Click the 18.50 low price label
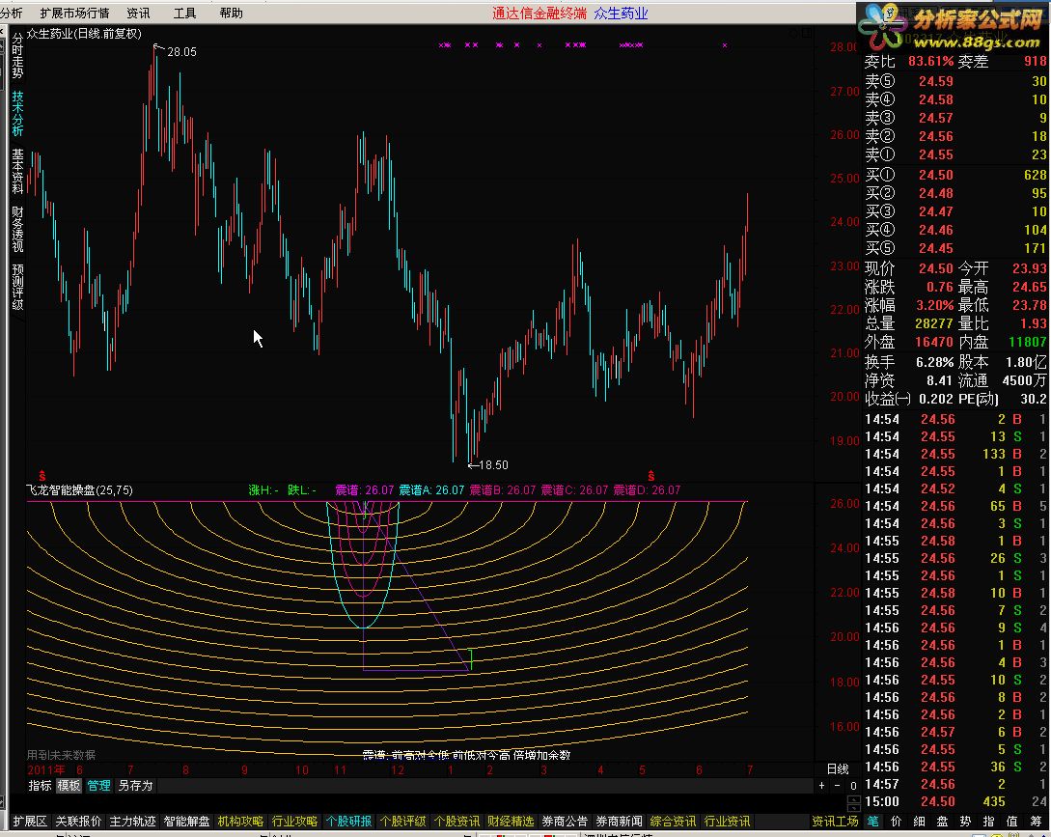 (x=493, y=464)
